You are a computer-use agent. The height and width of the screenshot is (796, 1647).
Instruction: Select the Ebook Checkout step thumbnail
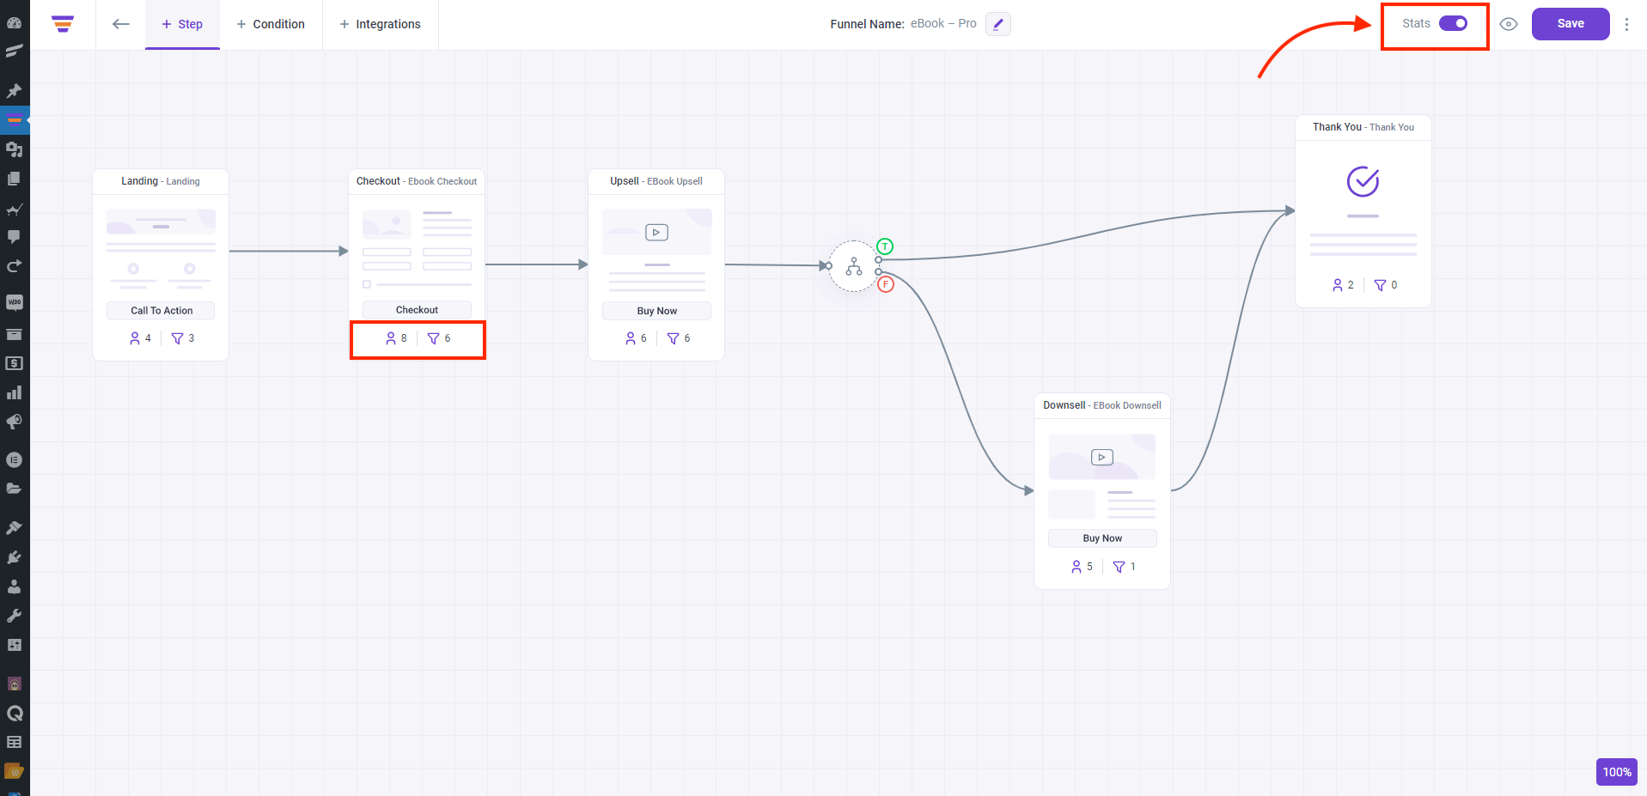coord(417,249)
